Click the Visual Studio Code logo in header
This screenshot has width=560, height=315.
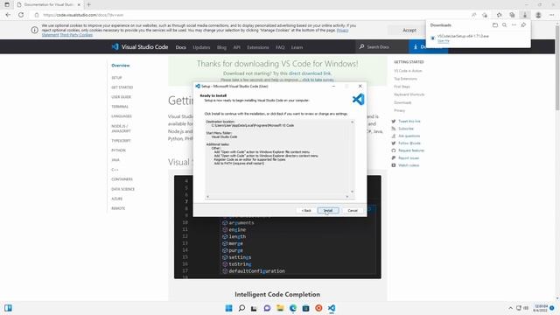pos(140,46)
